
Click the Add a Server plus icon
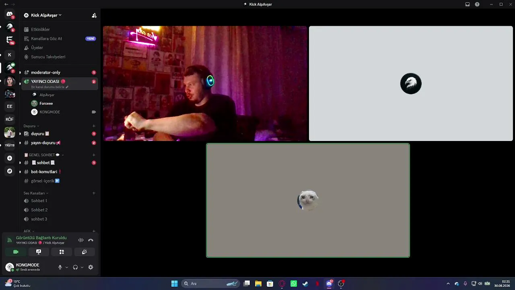[10, 158]
